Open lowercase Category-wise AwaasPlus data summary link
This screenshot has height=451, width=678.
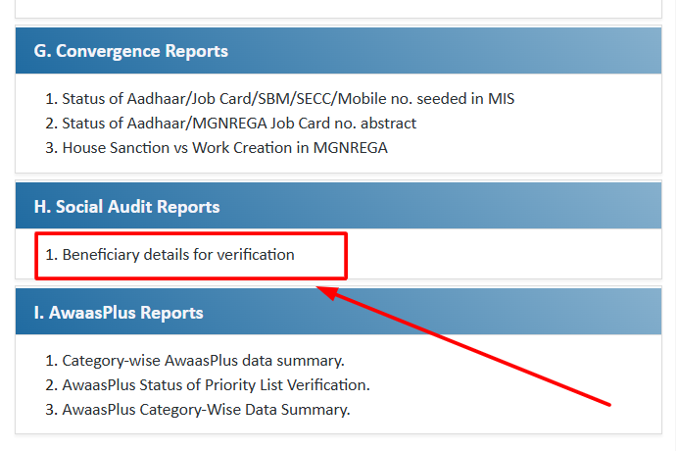[203, 361]
